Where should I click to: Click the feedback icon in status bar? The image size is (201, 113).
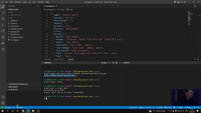(x=195, y=107)
